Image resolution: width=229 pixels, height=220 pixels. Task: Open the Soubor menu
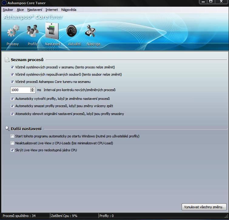(x=8, y=10)
